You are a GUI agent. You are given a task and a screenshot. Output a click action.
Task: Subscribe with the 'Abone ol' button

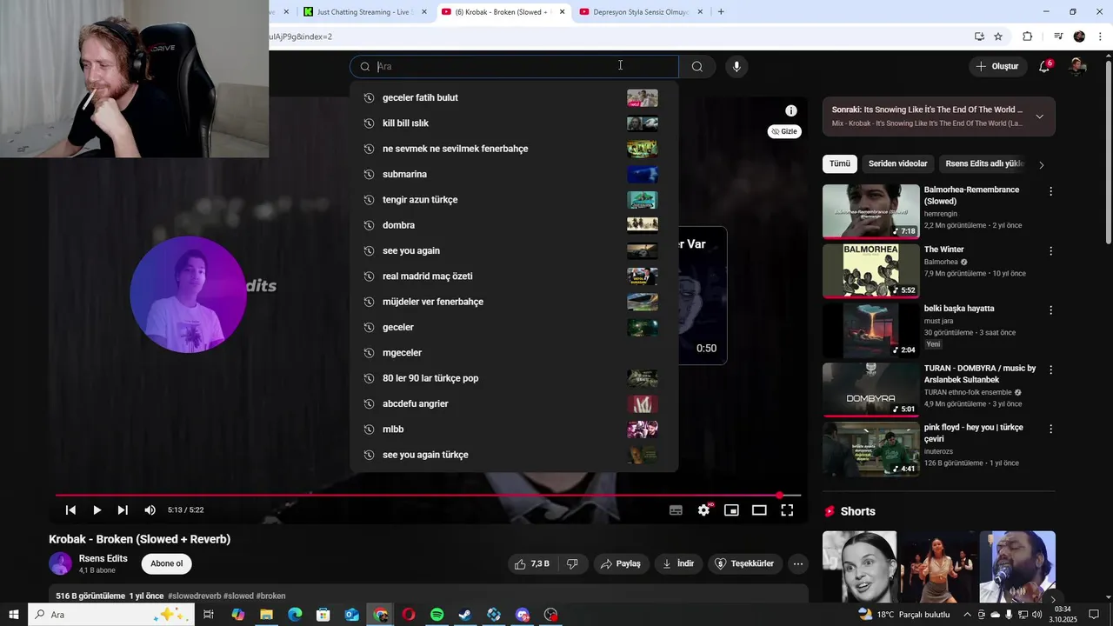tap(167, 563)
